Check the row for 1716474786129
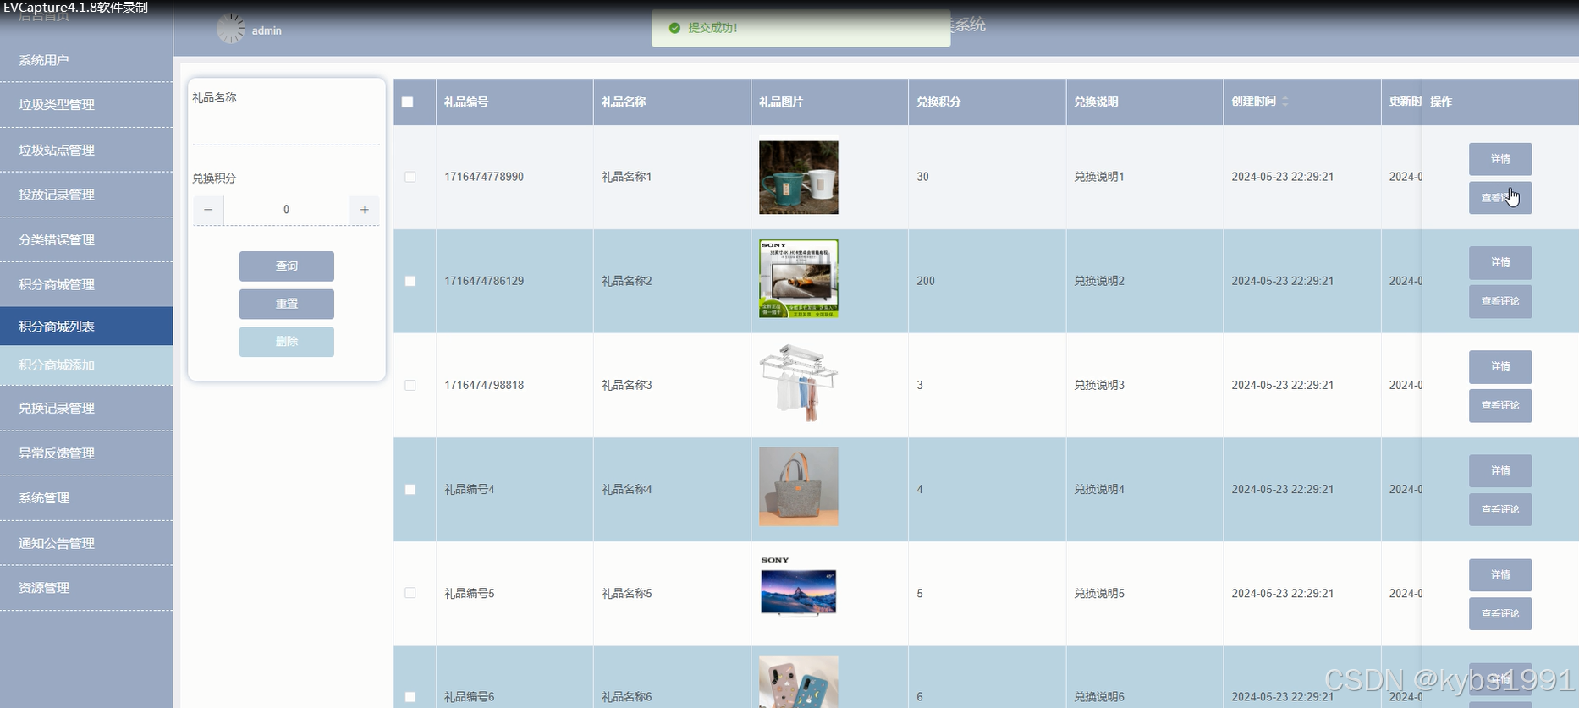 pyautogui.click(x=410, y=281)
